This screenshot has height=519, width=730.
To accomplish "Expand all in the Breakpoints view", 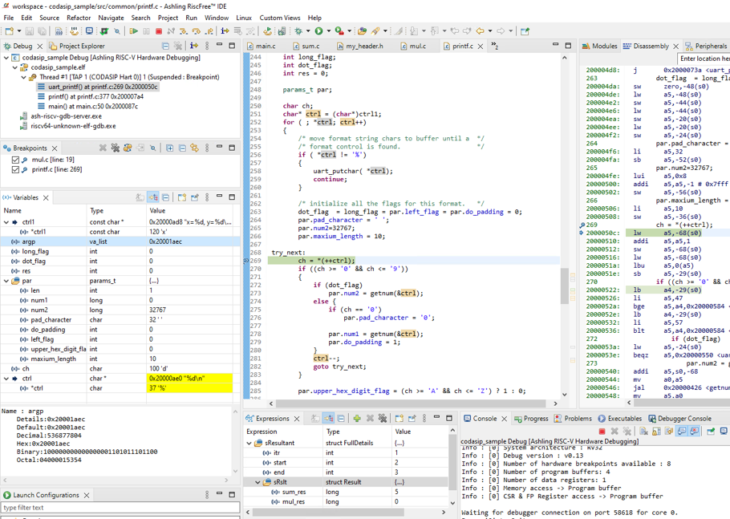I will pos(170,148).
